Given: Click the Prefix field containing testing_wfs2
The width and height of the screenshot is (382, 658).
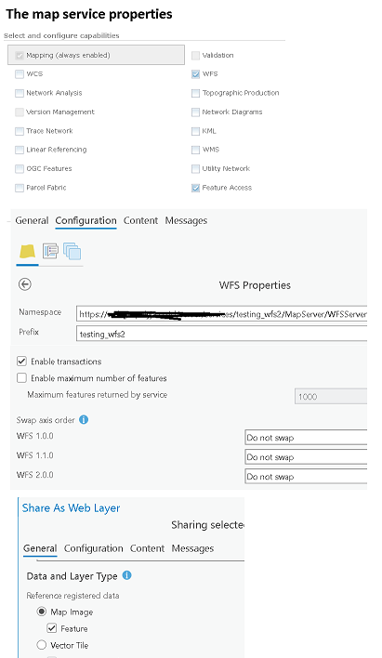Looking at the screenshot, I should click(221, 334).
